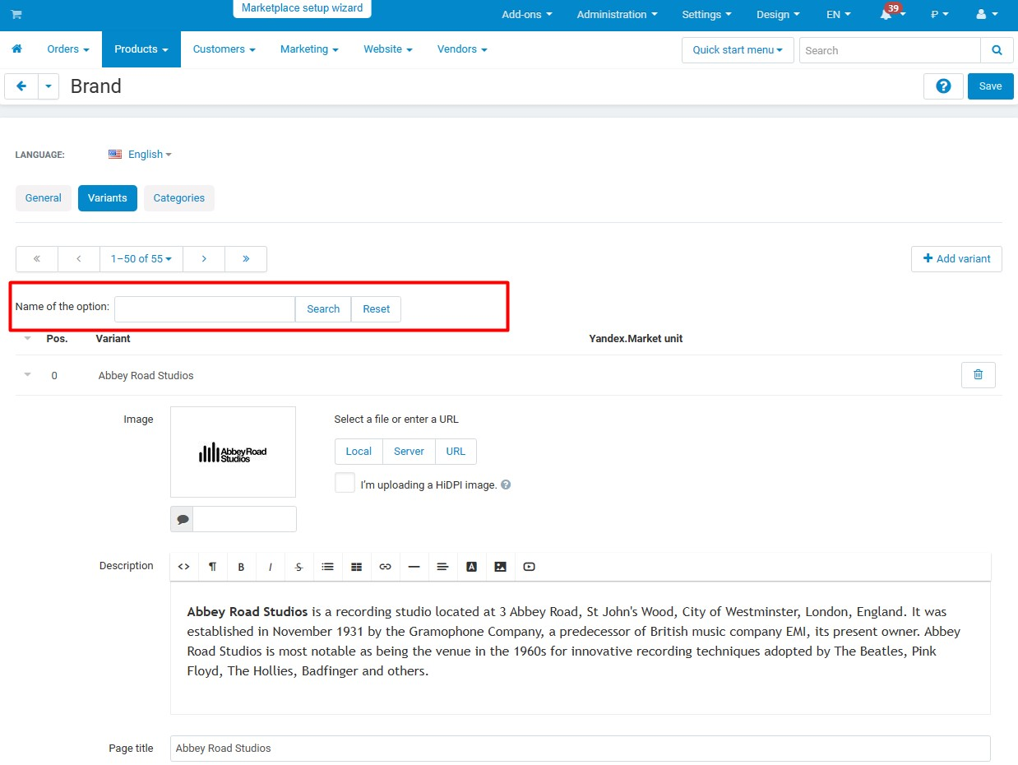Image resolution: width=1018 pixels, height=765 pixels.
Task: Open the Customers menu
Action: click(224, 49)
